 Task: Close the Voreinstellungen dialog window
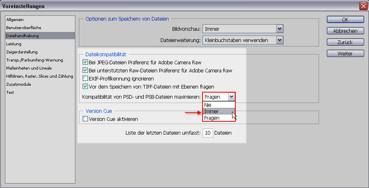coord(363,6)
